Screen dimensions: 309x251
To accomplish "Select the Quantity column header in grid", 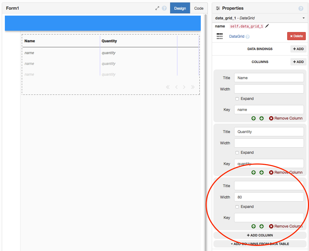I will 109,41.
